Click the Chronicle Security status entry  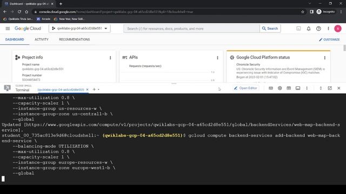click(248, 65)
